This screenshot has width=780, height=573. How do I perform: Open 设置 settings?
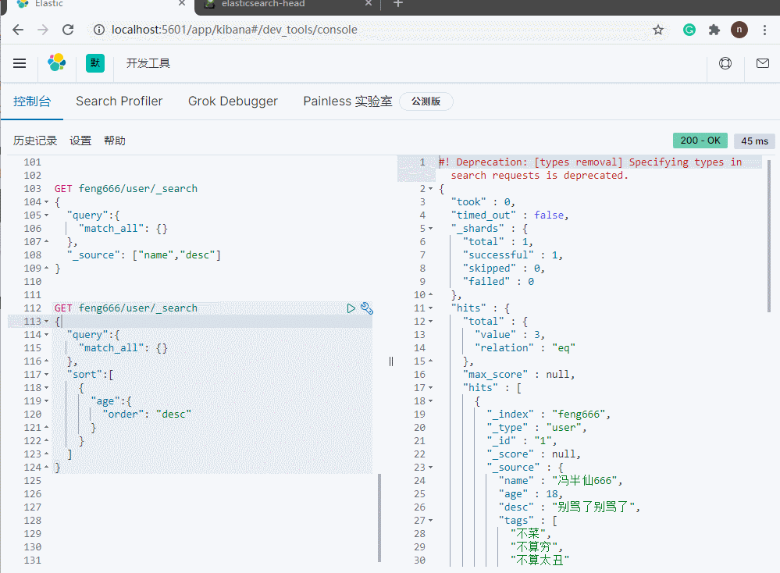tap(80, 141)
